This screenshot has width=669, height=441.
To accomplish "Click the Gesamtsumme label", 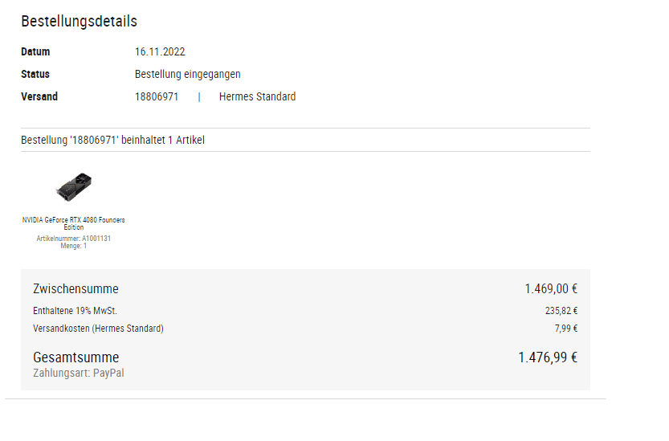I will 76,357.
